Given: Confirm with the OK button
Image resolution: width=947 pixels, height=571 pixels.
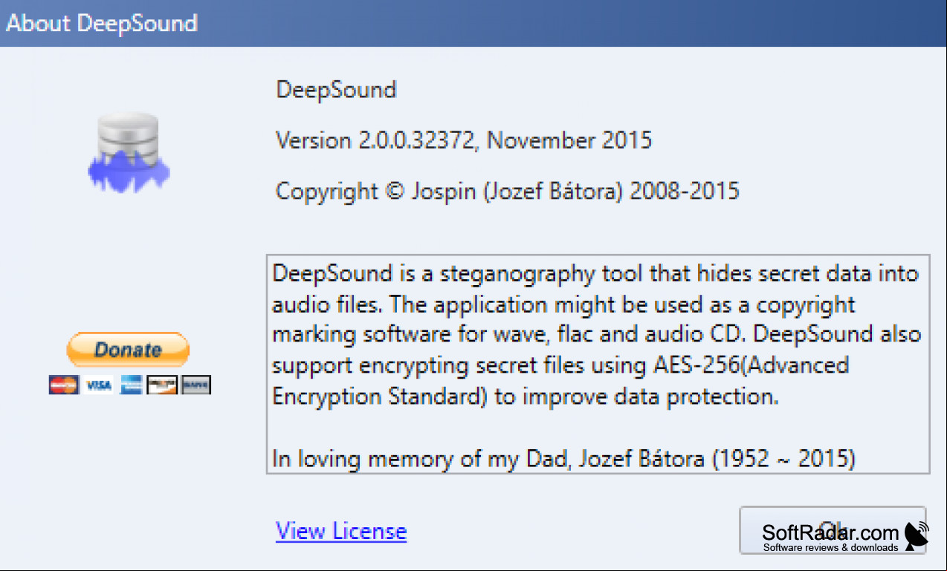Looking at the screenshot, I should pos(833,530).
